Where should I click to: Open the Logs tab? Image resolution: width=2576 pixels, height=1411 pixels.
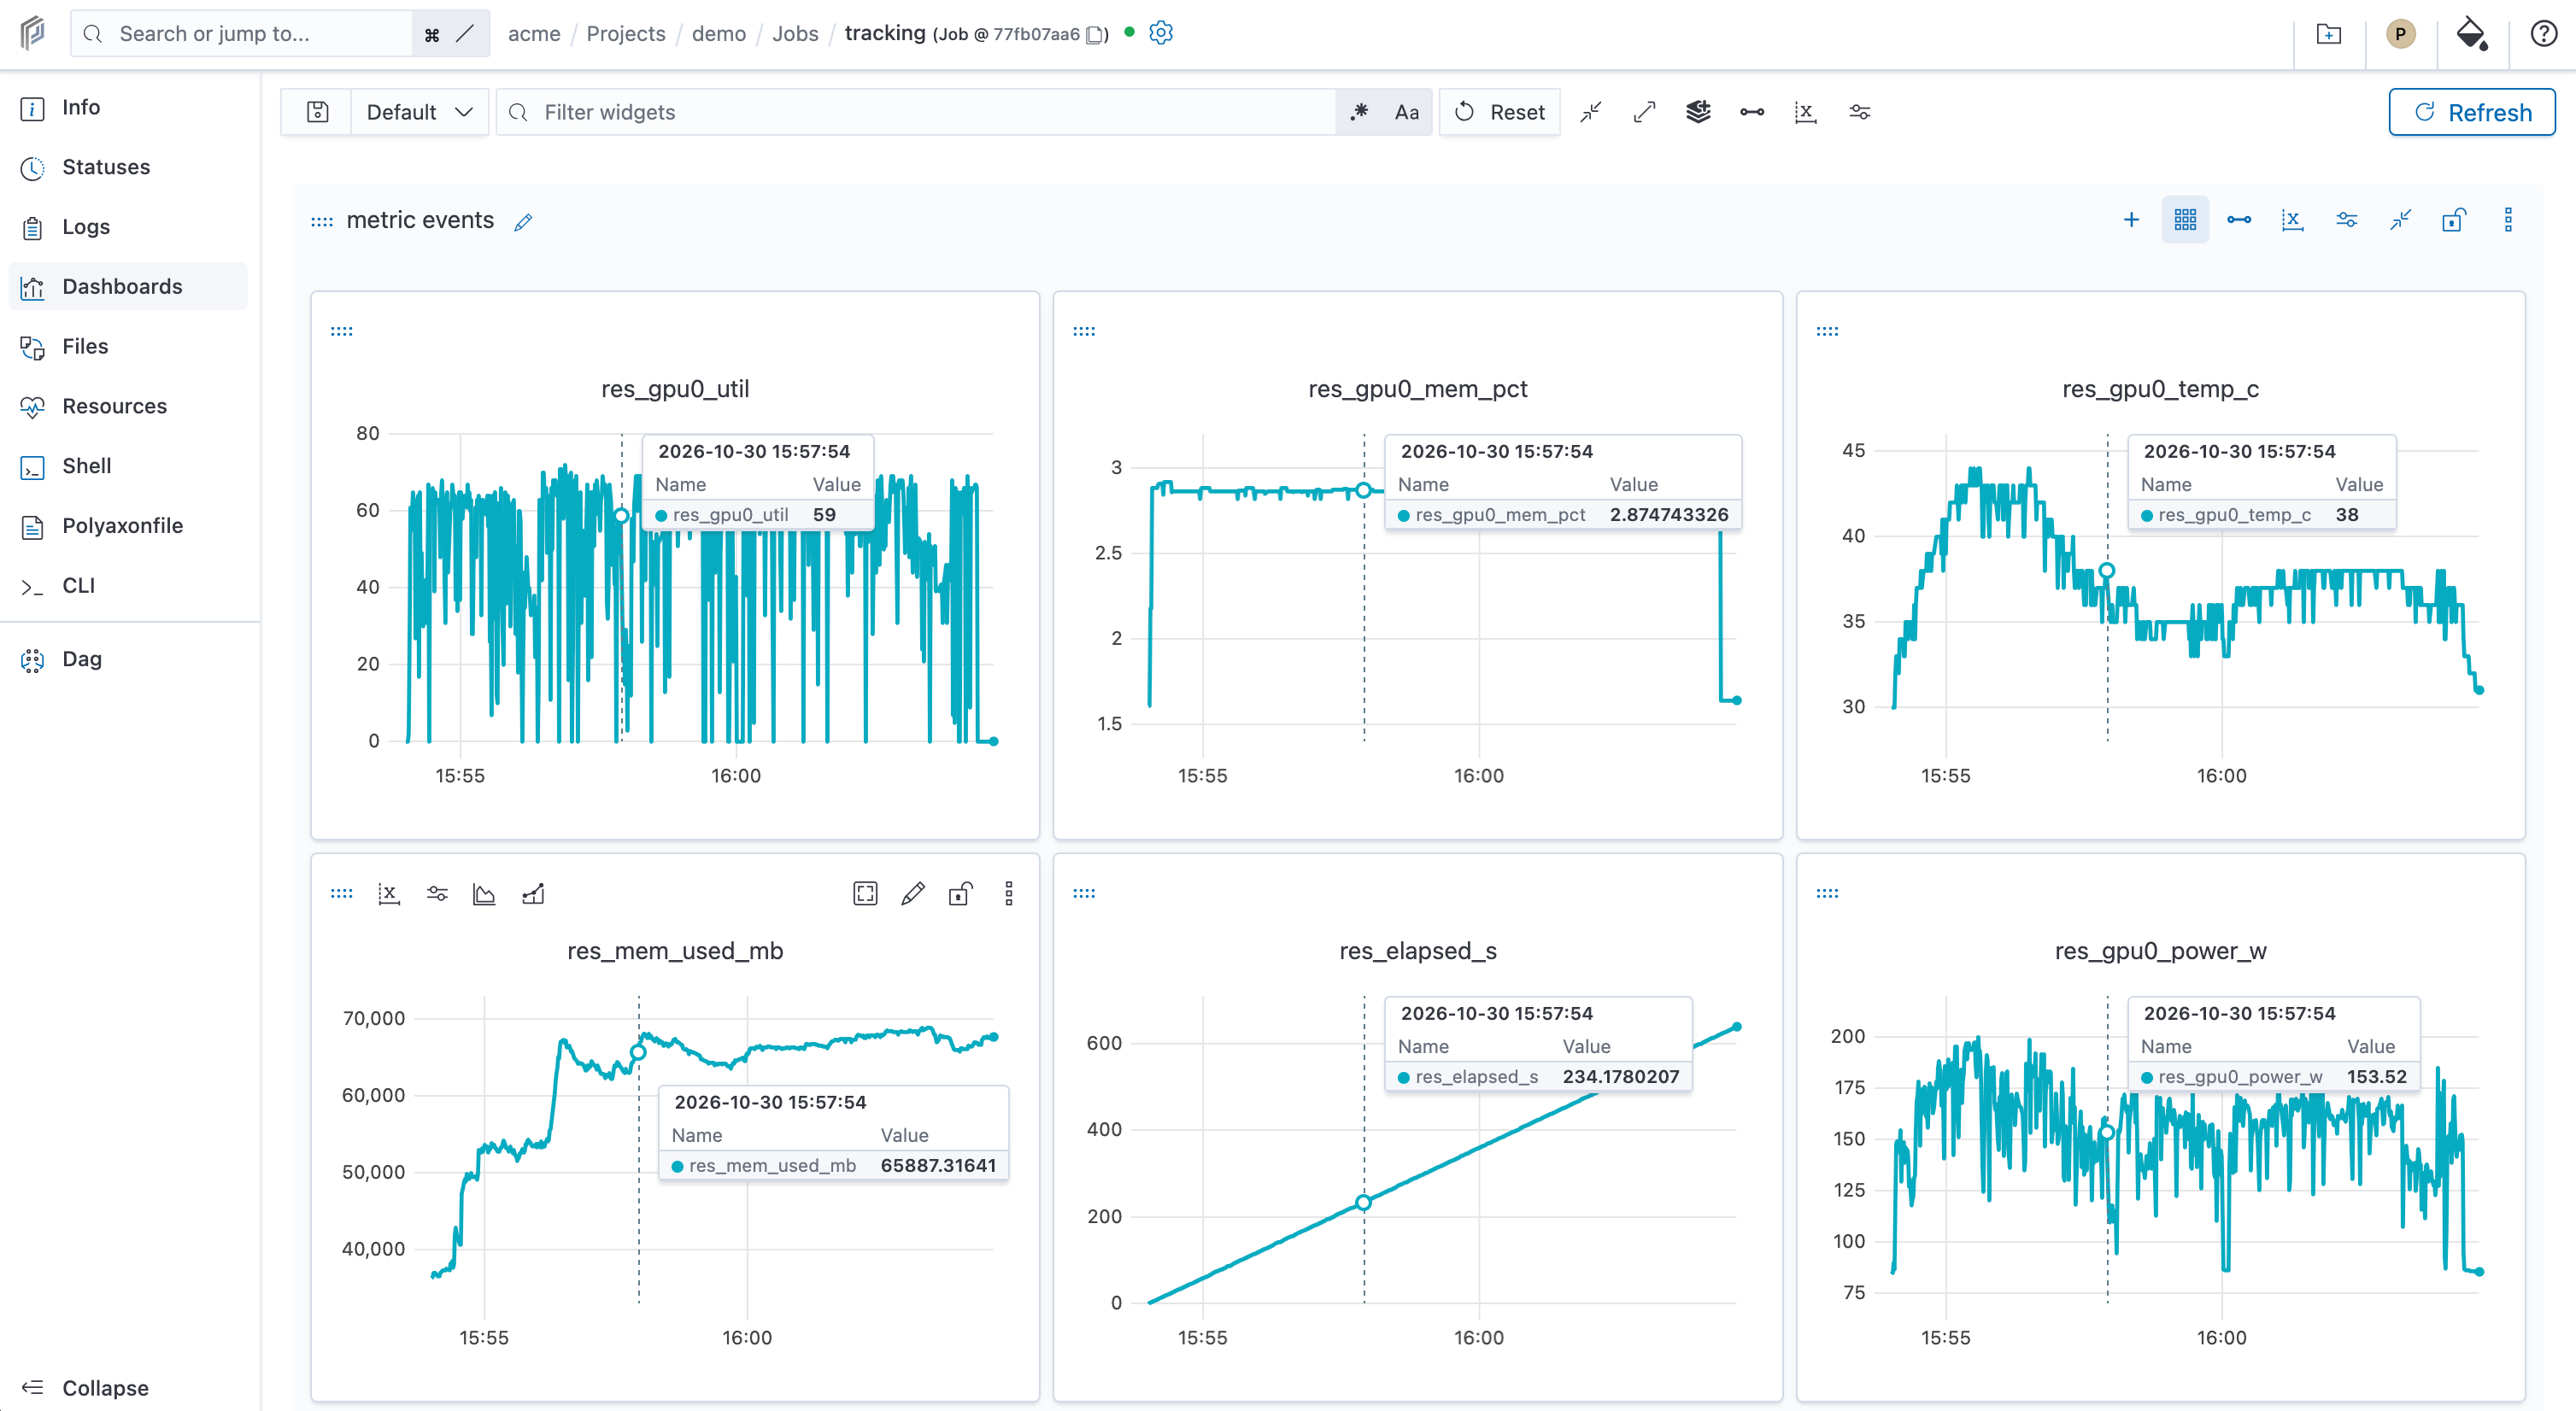point(130,227)
